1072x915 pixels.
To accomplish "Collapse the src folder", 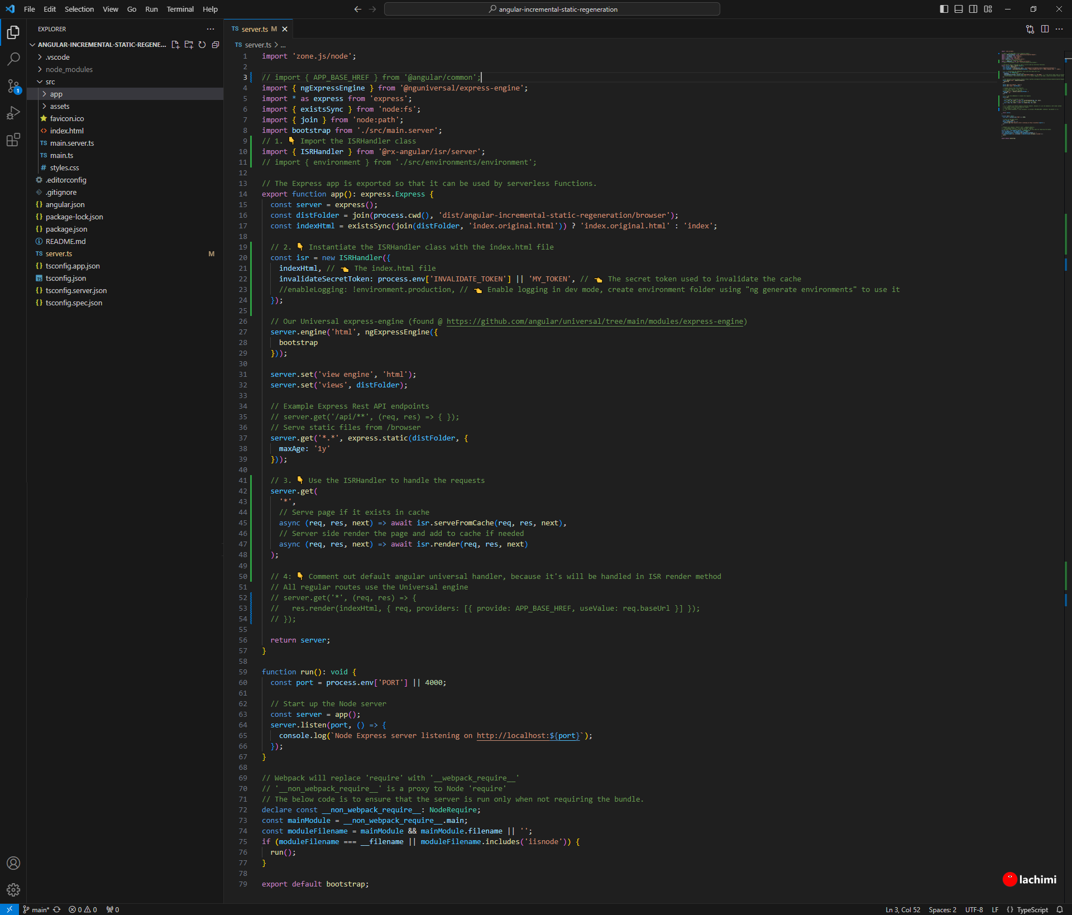I will 50,82.
